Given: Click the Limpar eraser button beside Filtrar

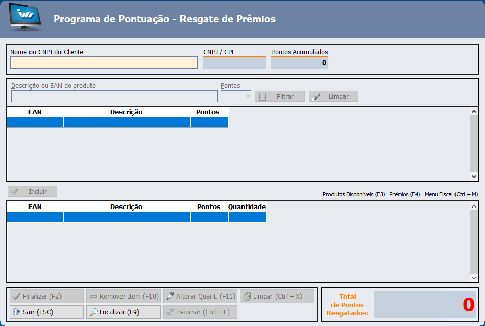Looking at the screenshot, I should click(333, 96).
